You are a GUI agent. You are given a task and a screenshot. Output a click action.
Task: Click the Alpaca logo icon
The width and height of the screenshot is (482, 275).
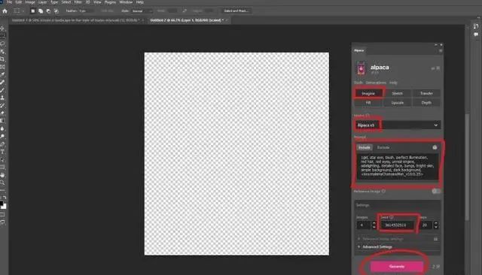coord(361,68)
